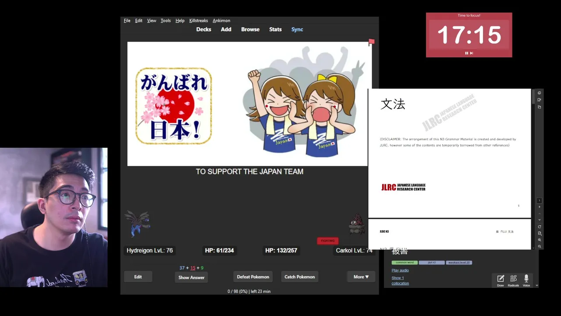Open the Browse card browser
Image resolution: width=561 pixels, height=316 pixels.
(x=250, y=29)
